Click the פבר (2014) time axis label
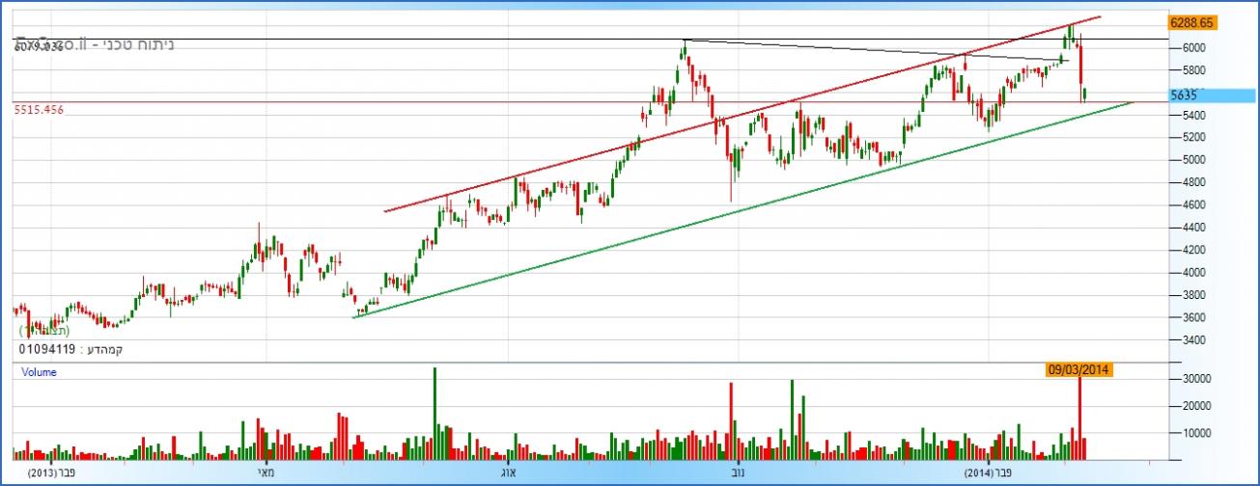This screenshot has width=1260, height=486. [x=990, y=472]
